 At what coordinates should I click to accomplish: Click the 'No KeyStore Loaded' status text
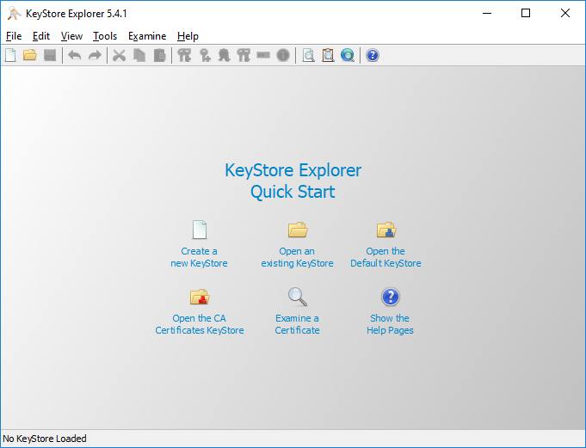tap(45, 439)
